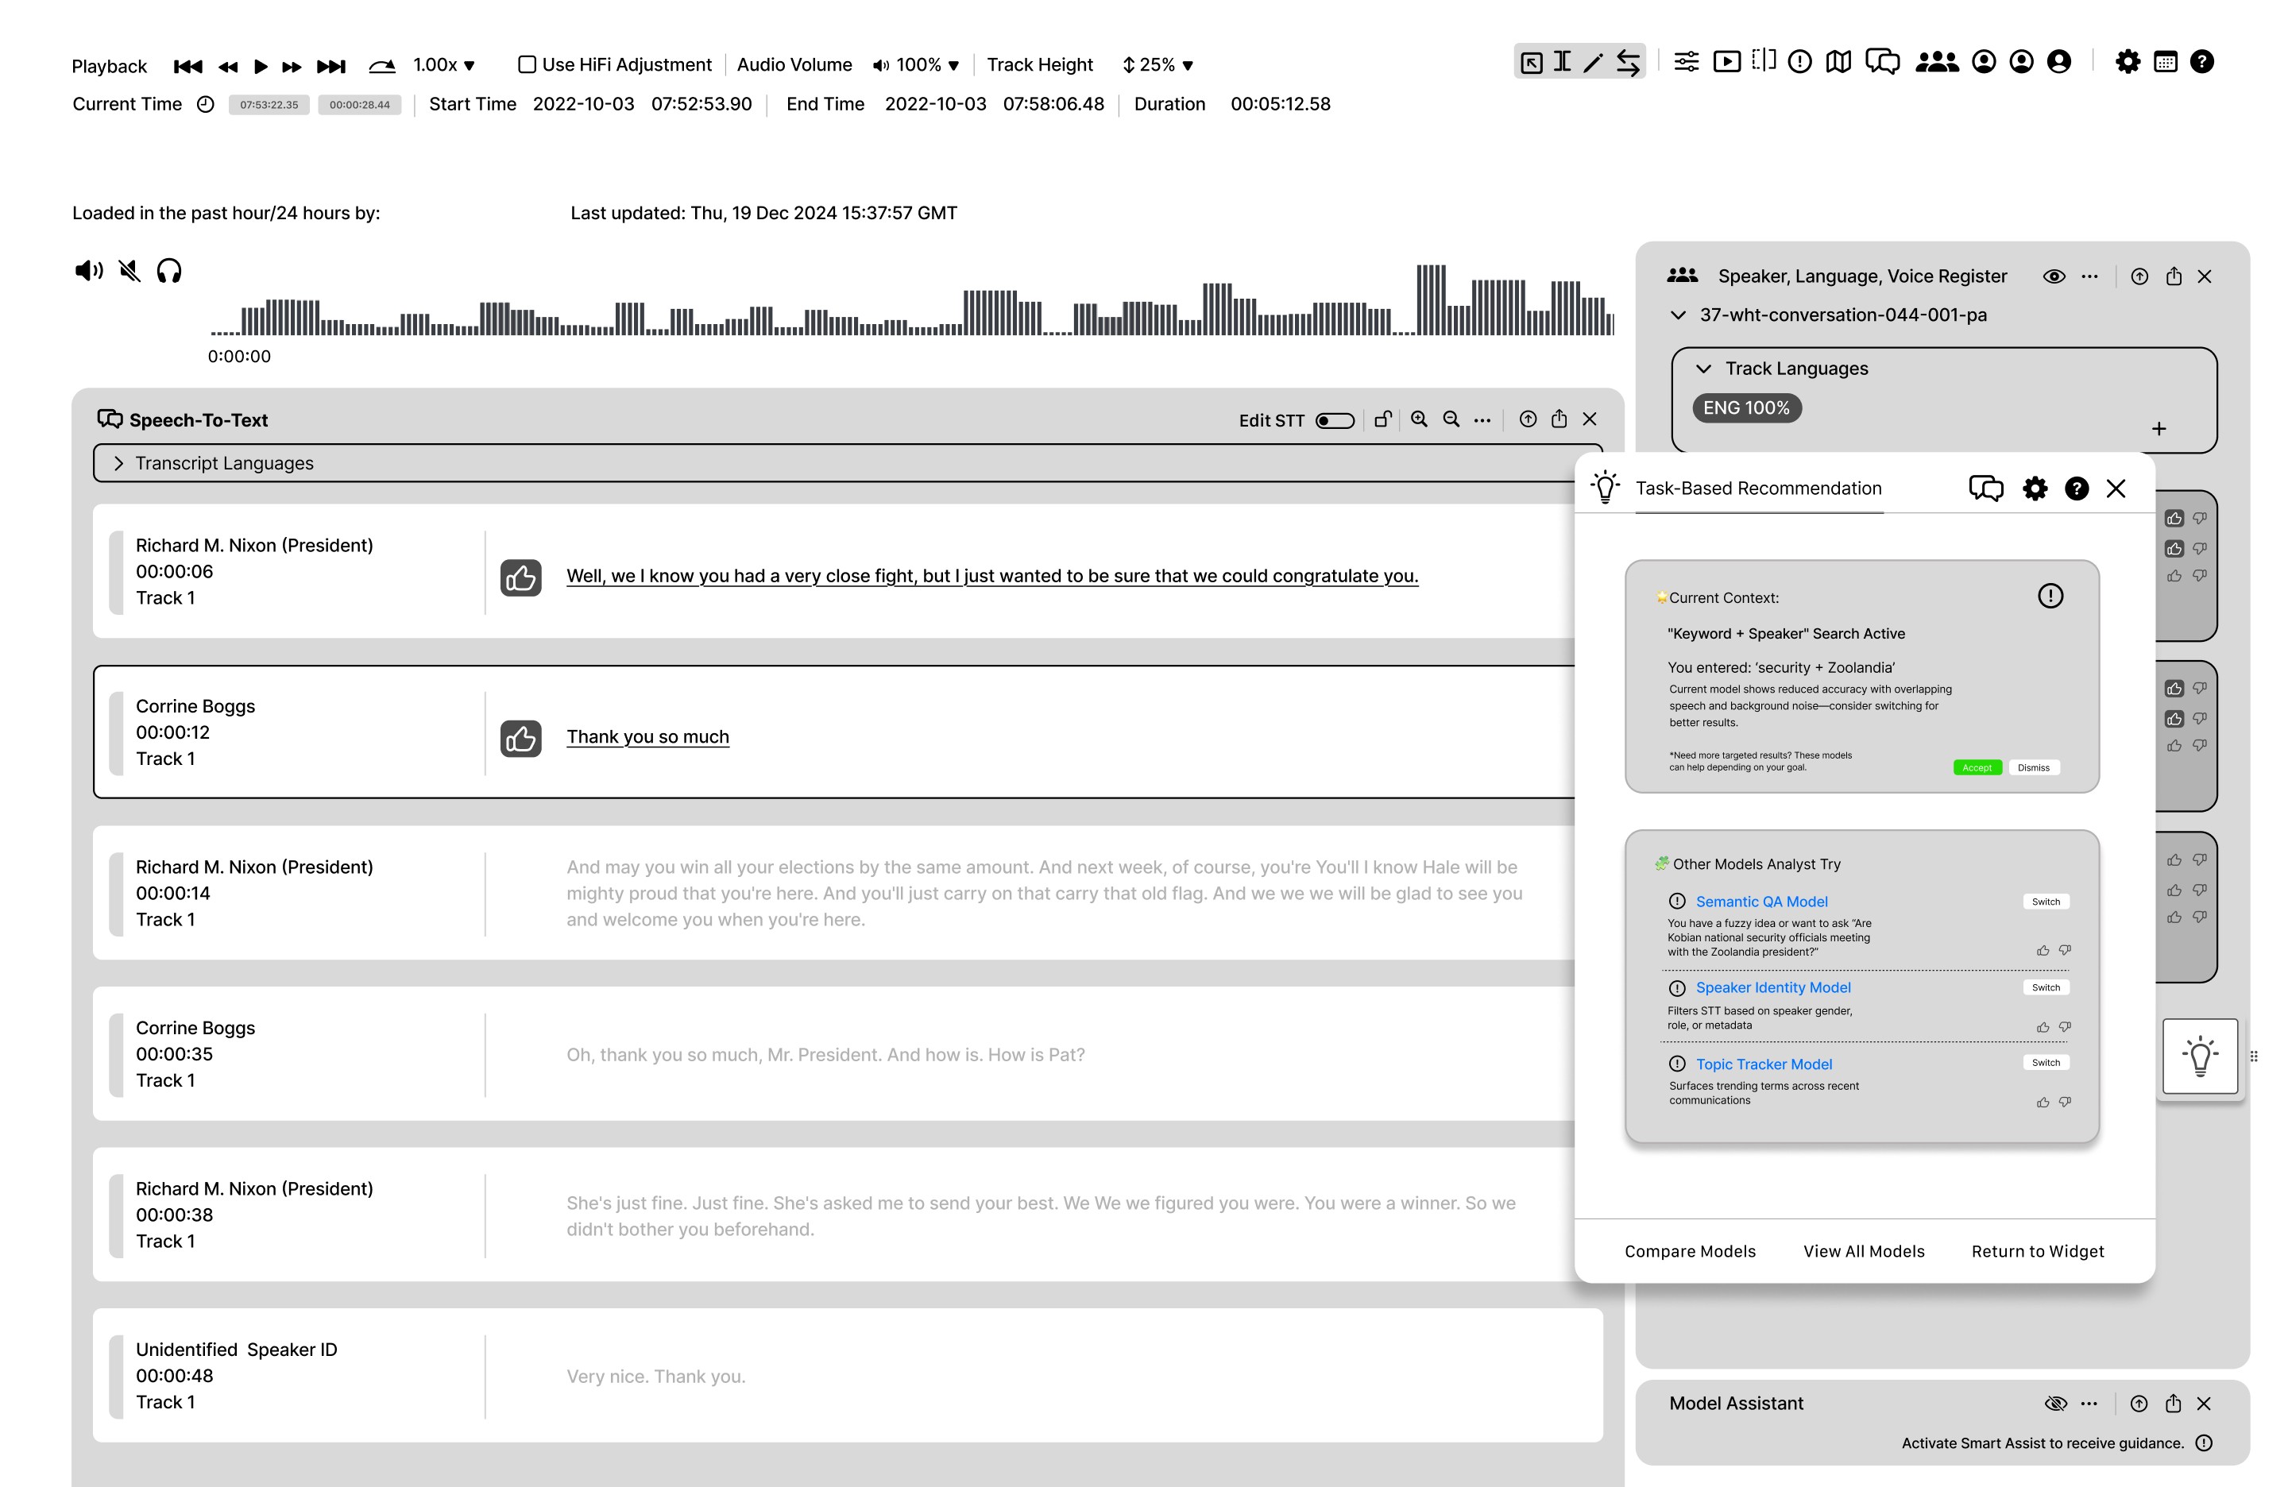Collapse the Track Languages section
This screenshot has height=1487, width=2288.
(x=1703, y=369)
